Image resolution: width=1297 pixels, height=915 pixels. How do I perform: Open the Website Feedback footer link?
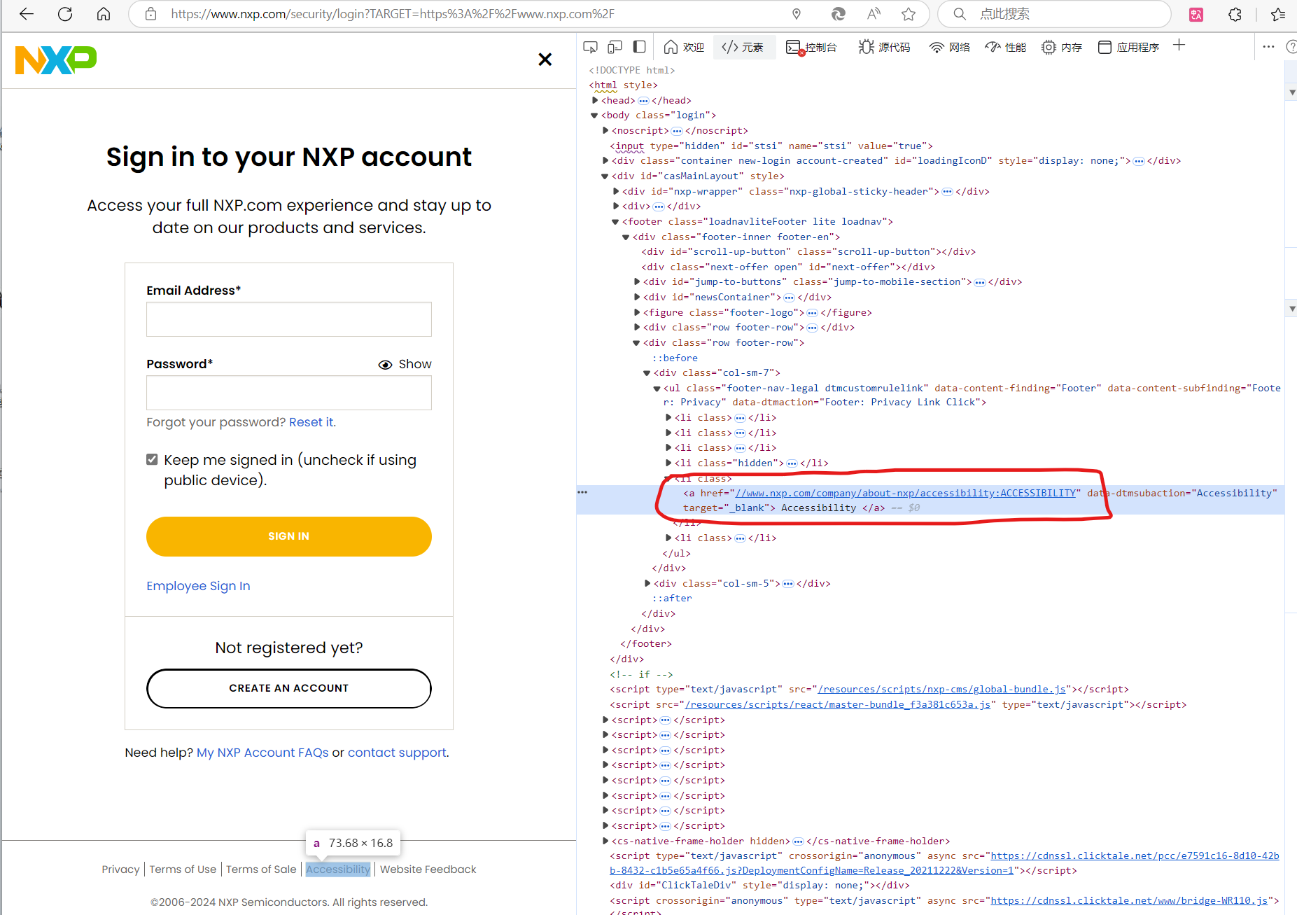(428, 869)
